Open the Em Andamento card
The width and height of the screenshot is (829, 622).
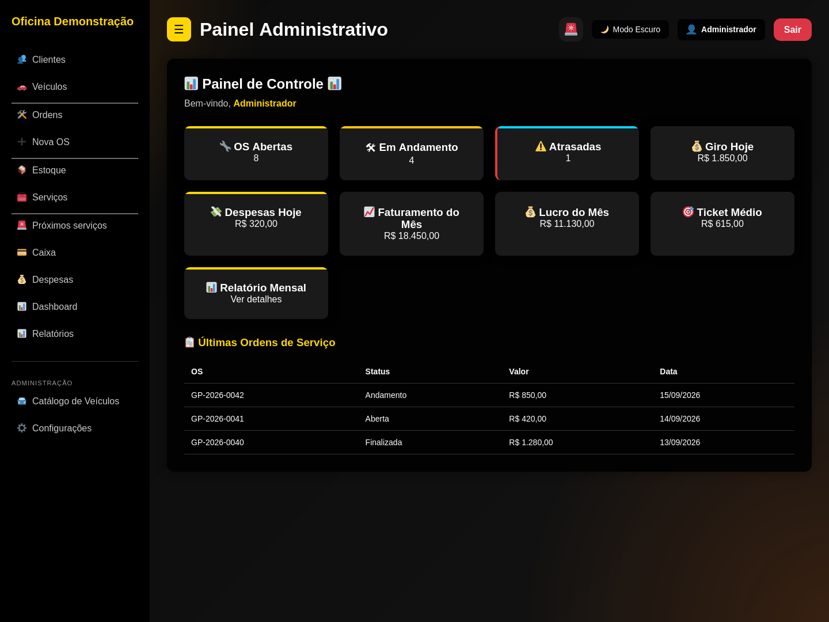tap(412, 153)
